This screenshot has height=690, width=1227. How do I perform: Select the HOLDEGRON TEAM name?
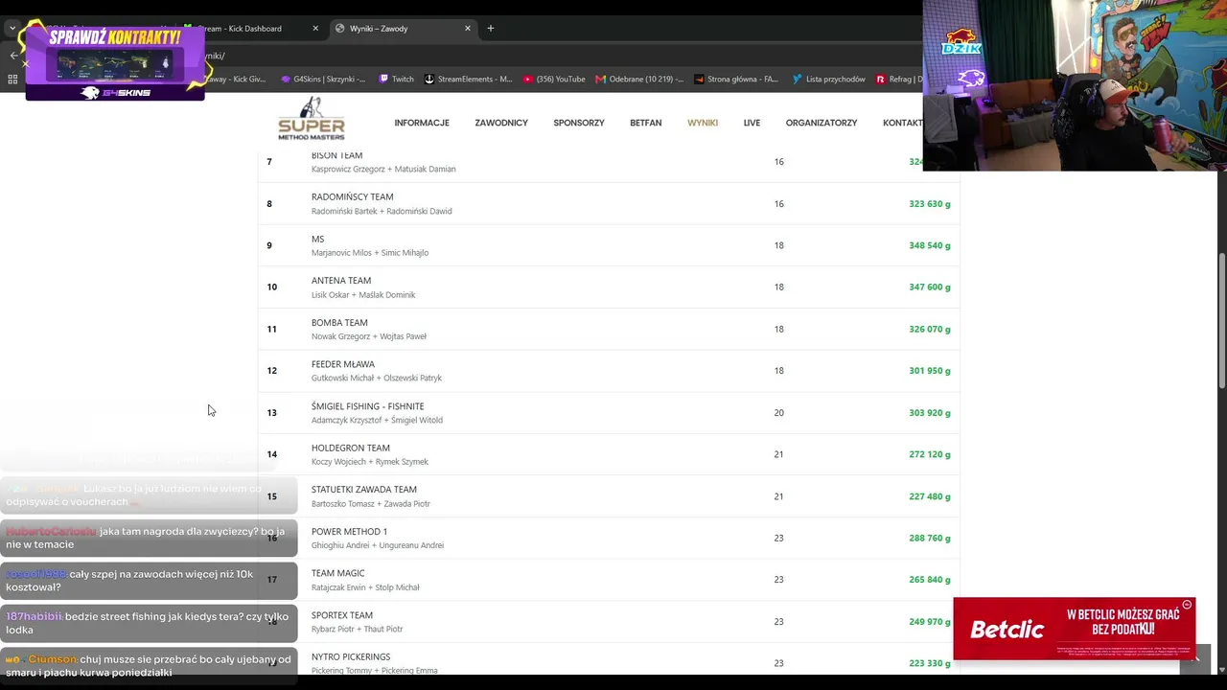pyautogui.click(x=351, y=448)
